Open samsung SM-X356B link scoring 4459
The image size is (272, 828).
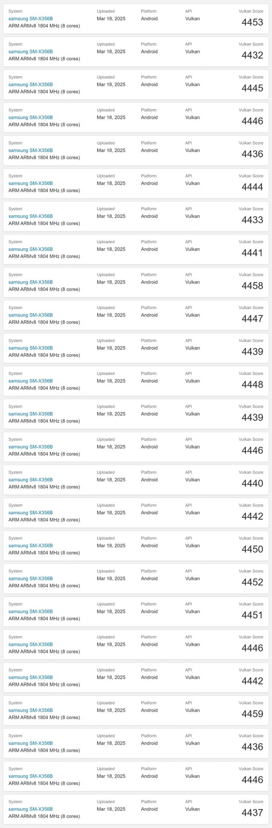coord(31,710)
